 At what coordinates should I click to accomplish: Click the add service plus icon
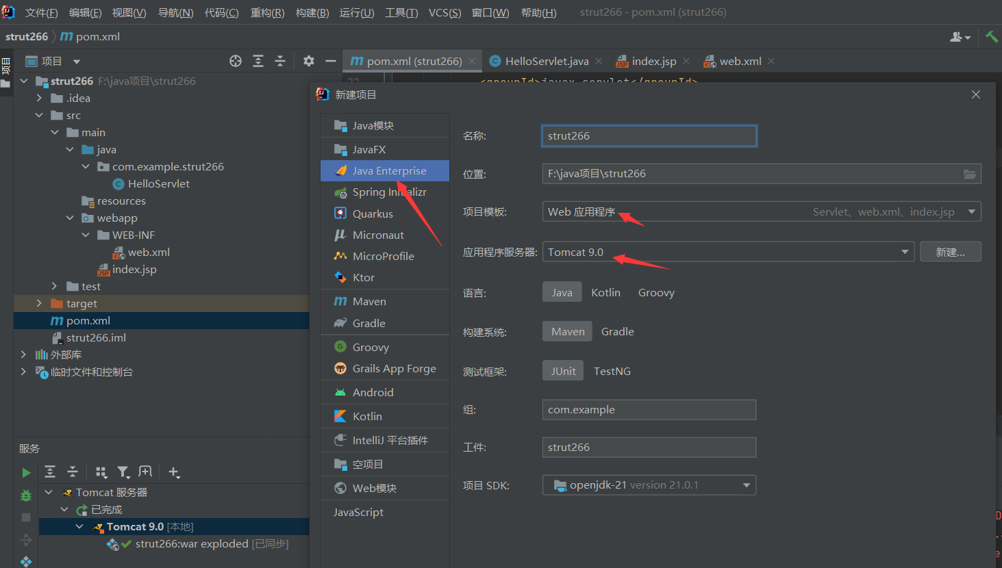tap(174, 472)
